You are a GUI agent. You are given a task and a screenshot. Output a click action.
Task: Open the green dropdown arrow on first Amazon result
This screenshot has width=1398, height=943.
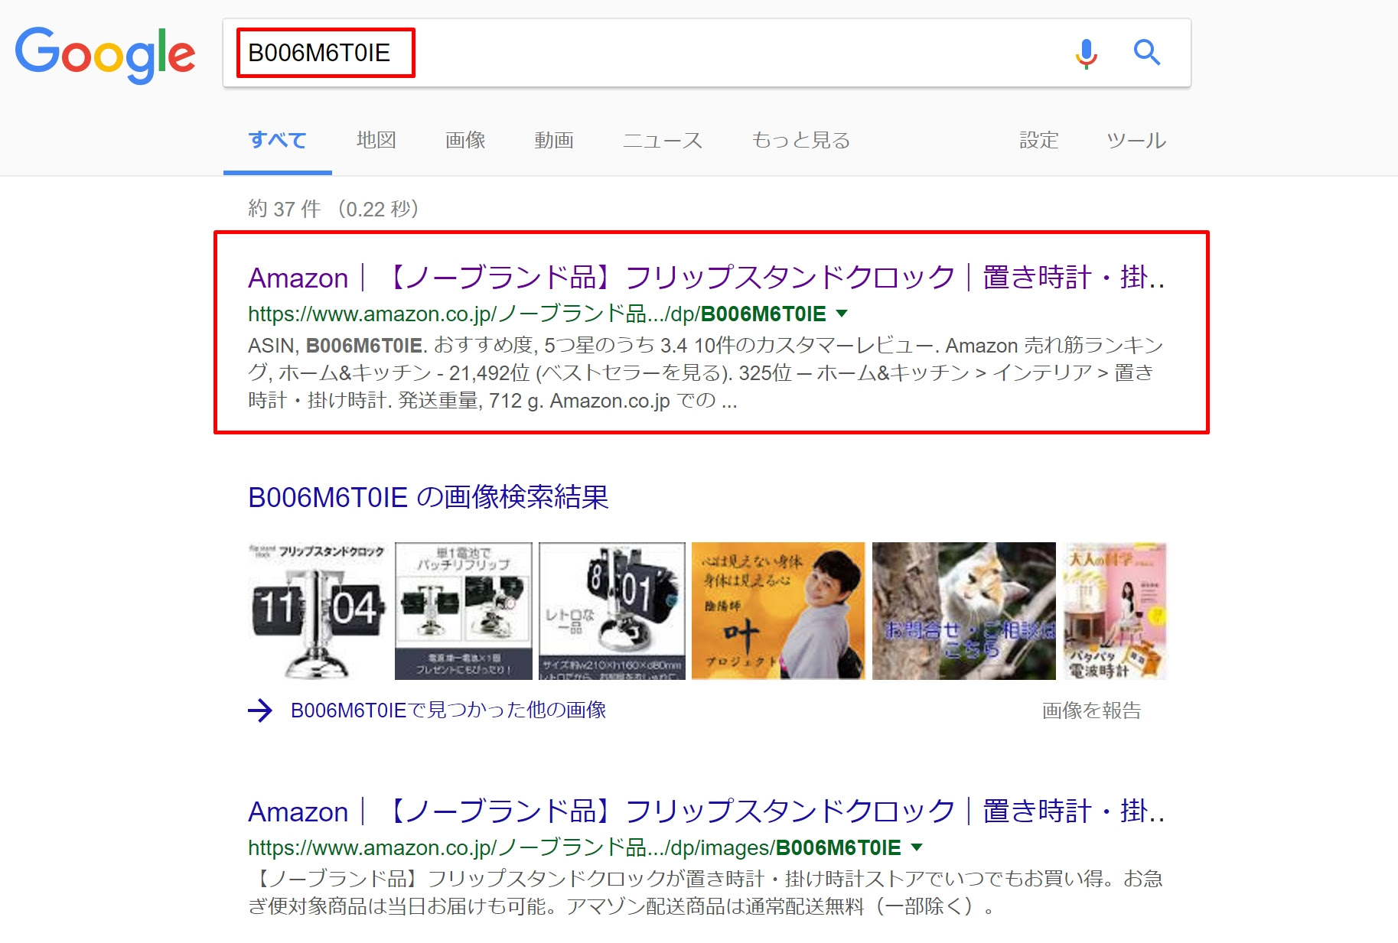tap(842, 313)
